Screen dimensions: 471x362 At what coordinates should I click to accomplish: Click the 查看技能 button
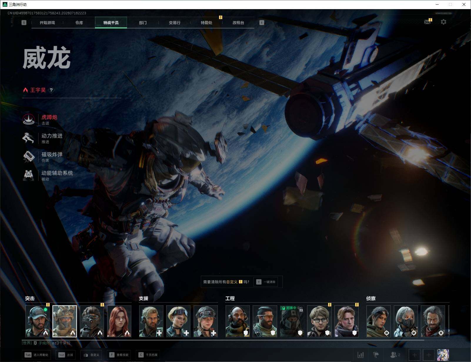coord(119,355)
